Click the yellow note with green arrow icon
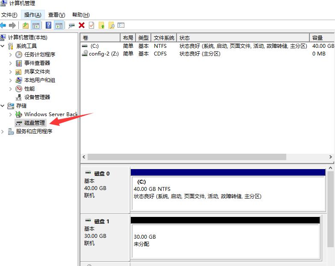 tap(102, 26)
